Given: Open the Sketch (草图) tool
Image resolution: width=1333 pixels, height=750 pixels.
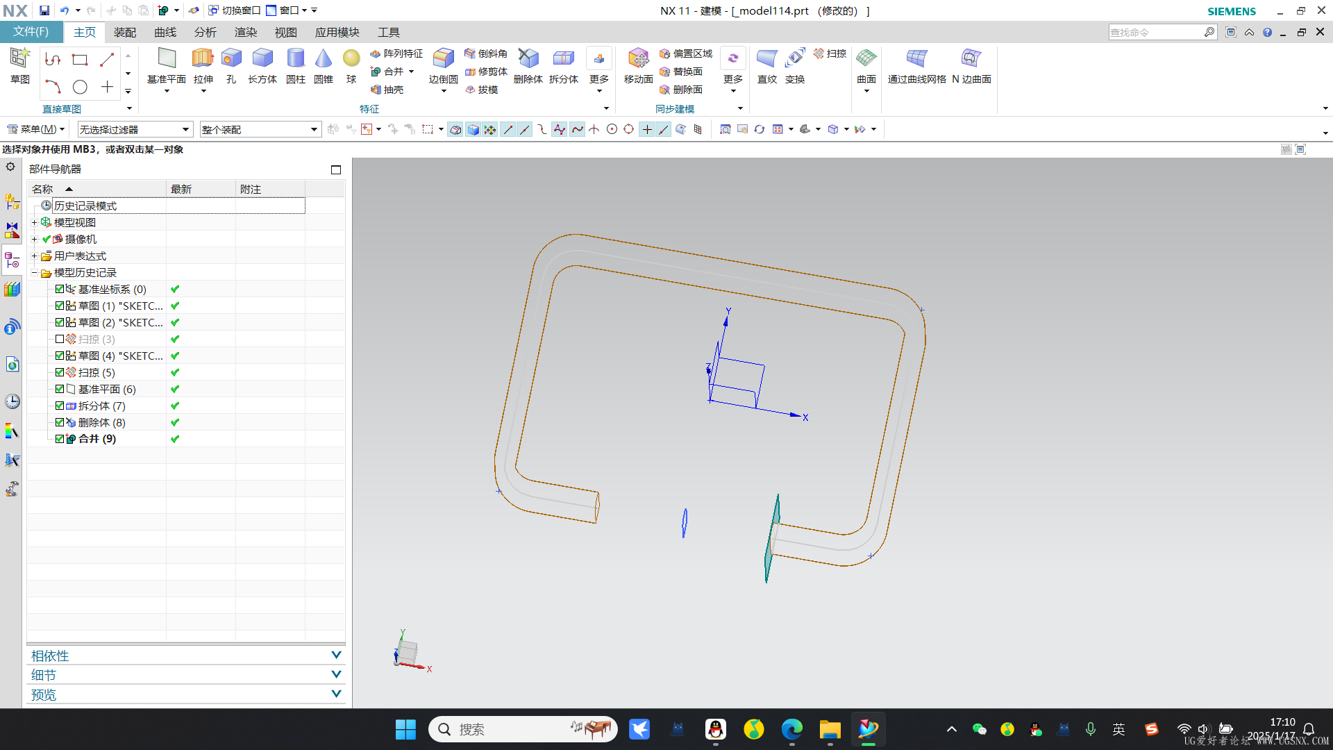Looking at the screenshot, I should coord(19,66).
